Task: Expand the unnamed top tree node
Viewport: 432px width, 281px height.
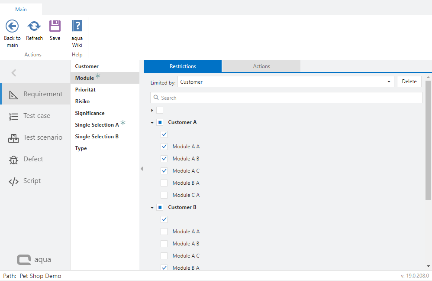Action: (x=152, y=111)
